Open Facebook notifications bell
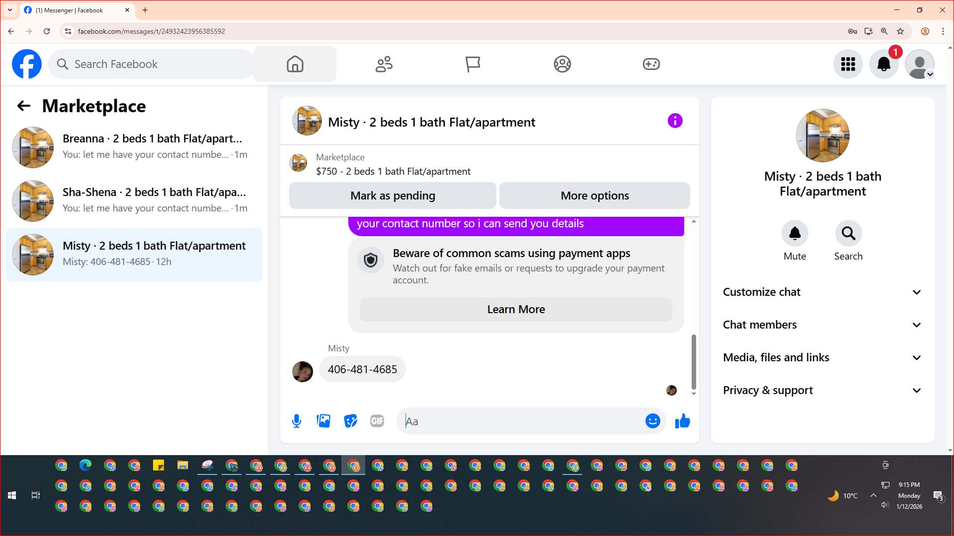This screenshot has height=536, width=954. coord(883,64)
